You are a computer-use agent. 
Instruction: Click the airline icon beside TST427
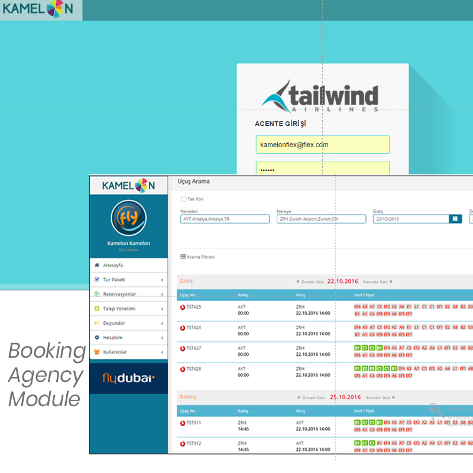click(183, 349)
